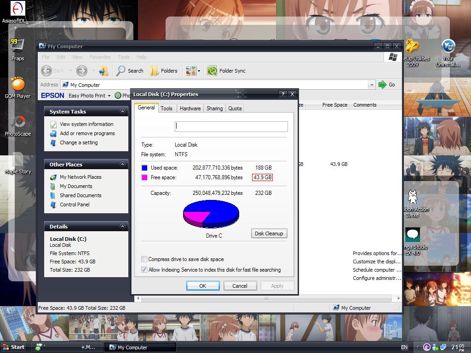Click the Disk Cleanup button
The height and width of the screenshot is (353, 471).
click(269, 233)
